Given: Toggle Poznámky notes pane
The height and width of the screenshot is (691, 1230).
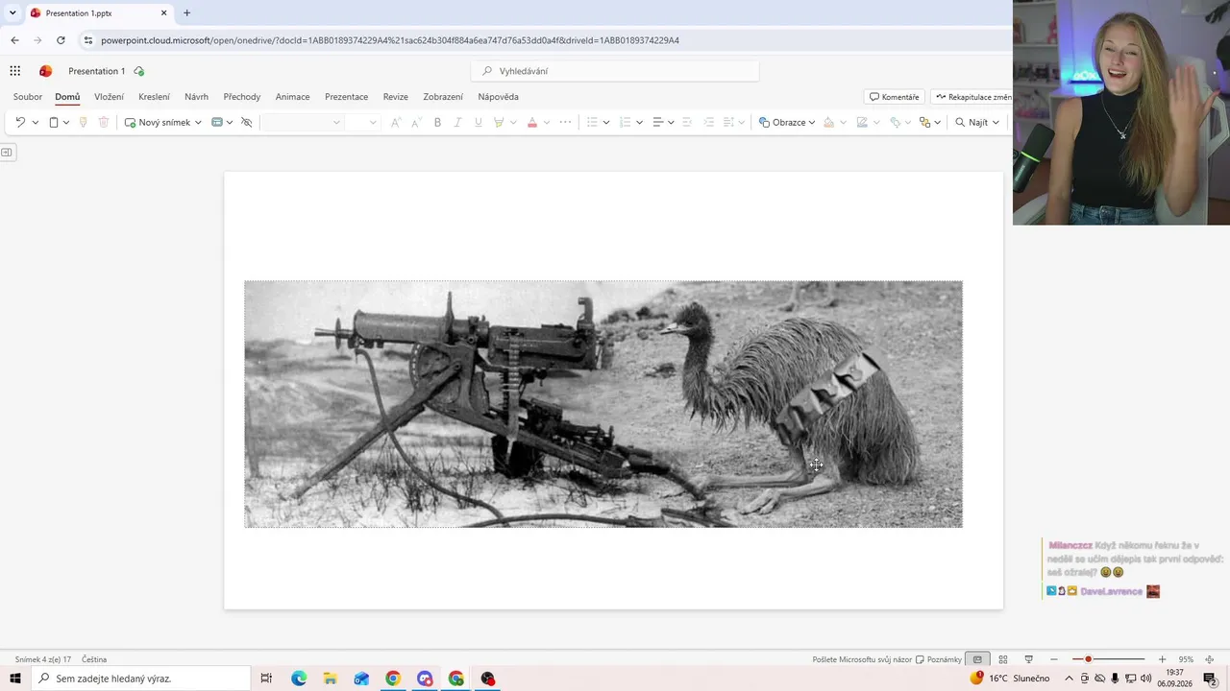Looking at the screenshot, I should pyautogui.click(x=939, y=659).
